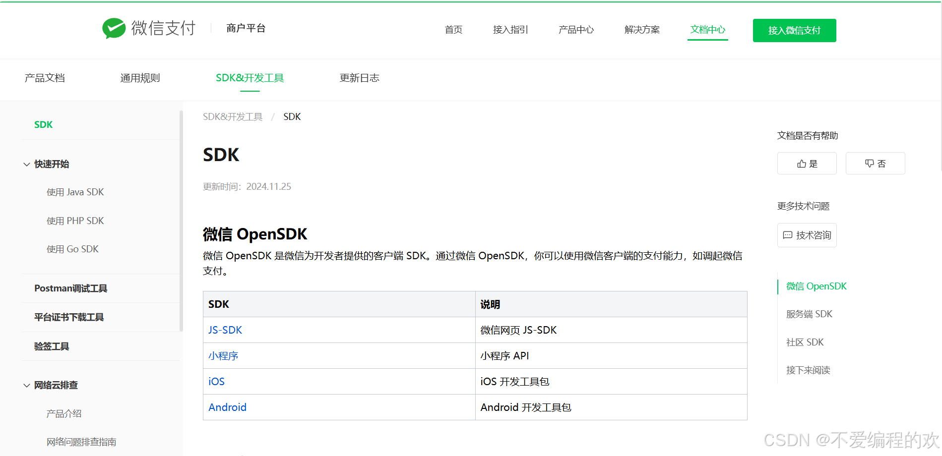The image size is (942, 456).
Task: Collapse the 快速开始 section chevron
Action: pyautogui.click(x=27, y=164)
